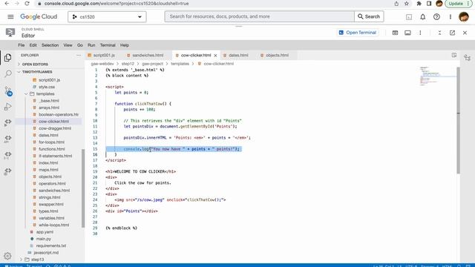475x267 pixels.
Task: Open the notifications bell
Action: click(422, 17)
